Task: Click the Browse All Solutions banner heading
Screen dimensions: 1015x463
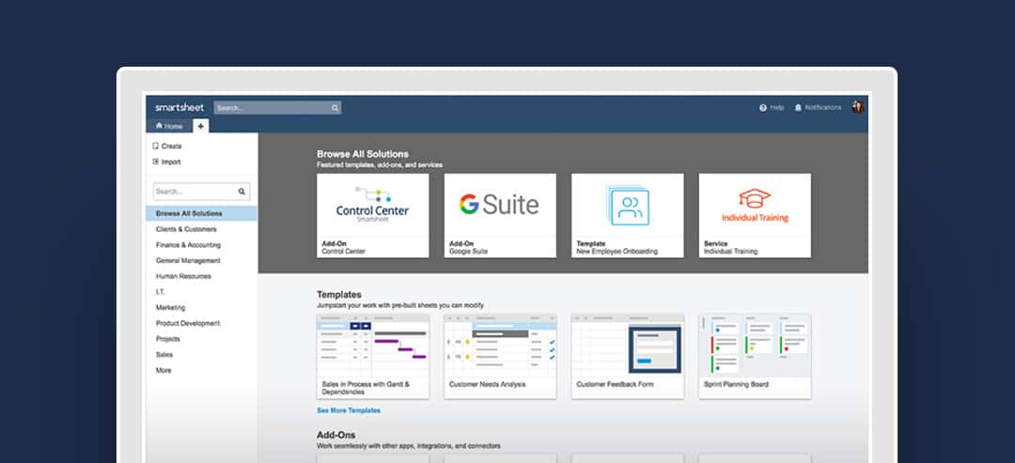Action: click(363, 154)
